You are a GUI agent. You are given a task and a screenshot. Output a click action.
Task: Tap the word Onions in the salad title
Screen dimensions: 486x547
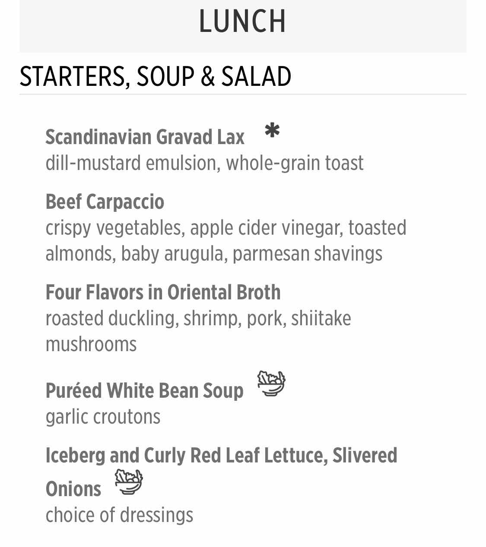point(73,489)
